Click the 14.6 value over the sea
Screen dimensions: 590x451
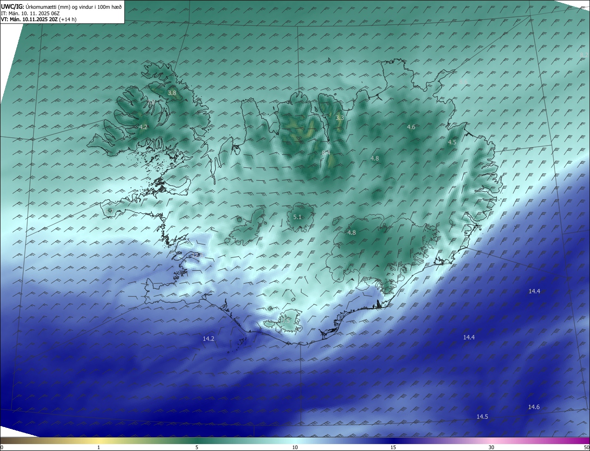[x=534, y=407]
